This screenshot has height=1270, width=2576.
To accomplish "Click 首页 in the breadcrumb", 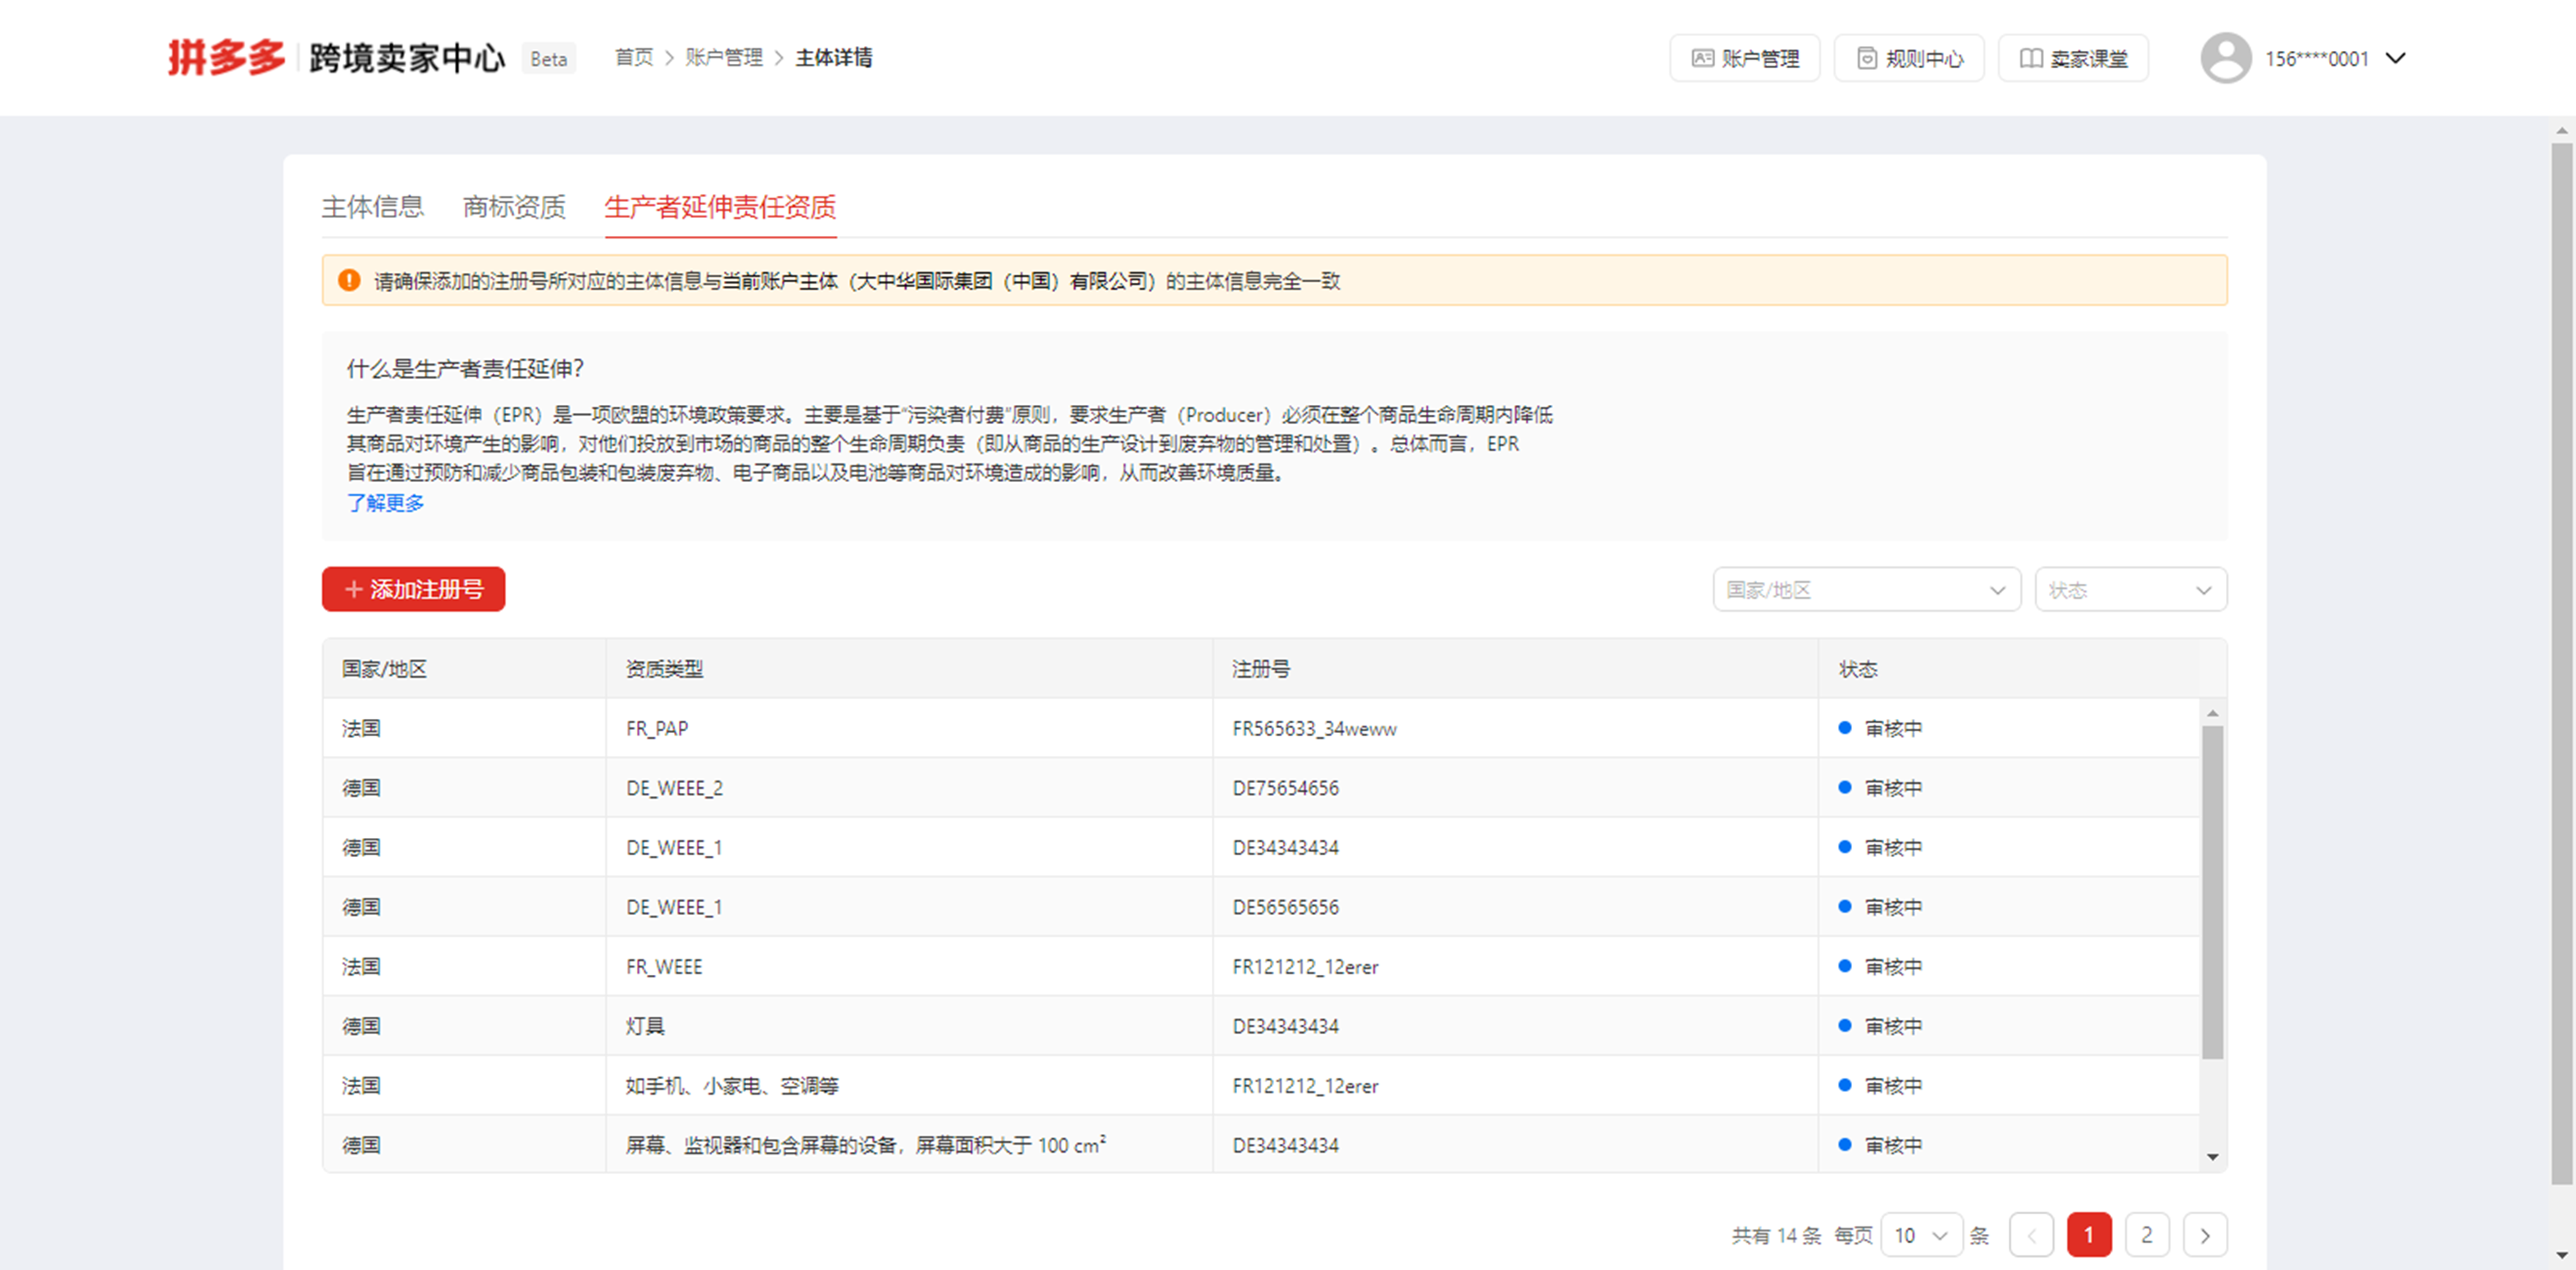I will pyautogui.click(x=632, y=58).
